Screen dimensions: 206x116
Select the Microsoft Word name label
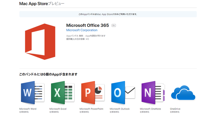(x=28, y=109)
